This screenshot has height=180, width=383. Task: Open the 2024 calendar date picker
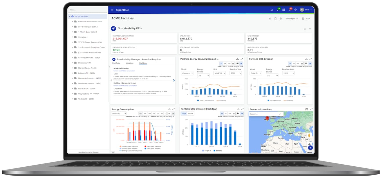(306, 19)
